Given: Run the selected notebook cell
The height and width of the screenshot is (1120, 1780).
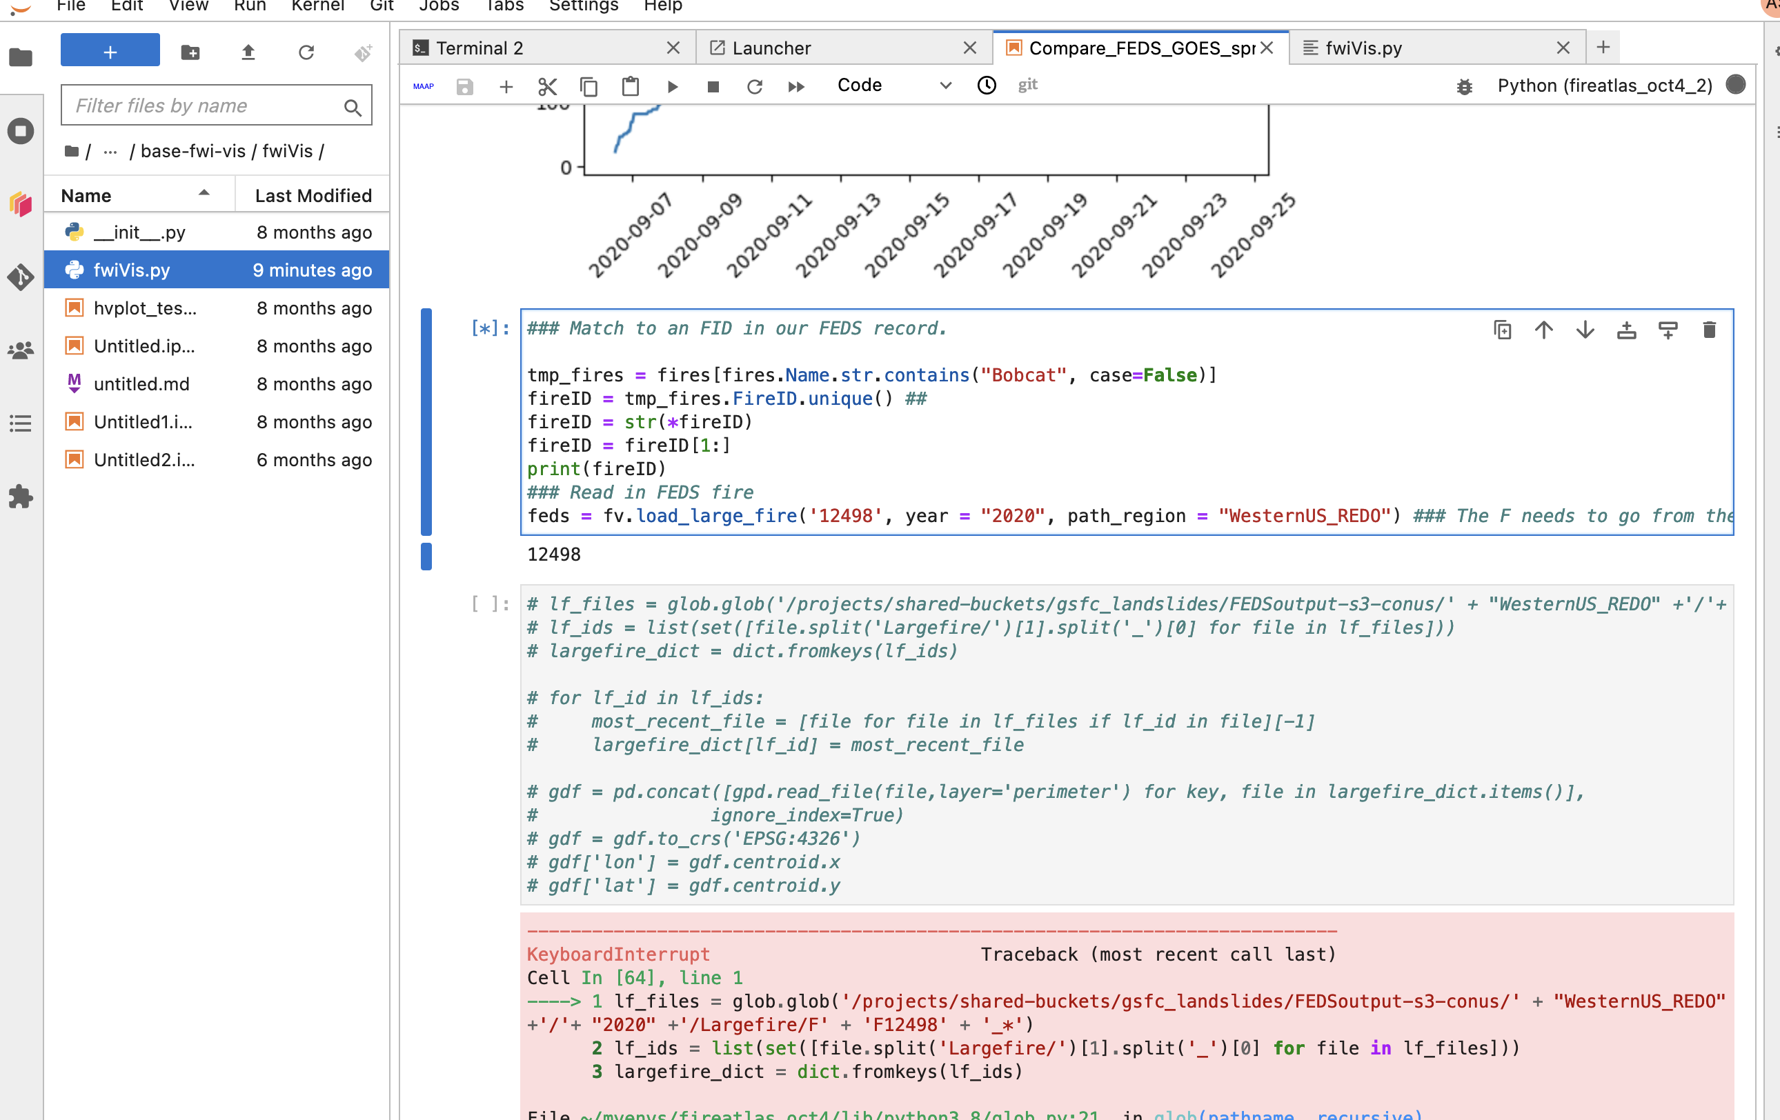Looking at the screenshot, I should point(672,86).
